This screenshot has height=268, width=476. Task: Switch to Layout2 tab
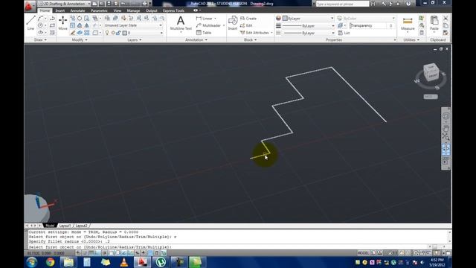pyautogui.click(x=81, y=226)
